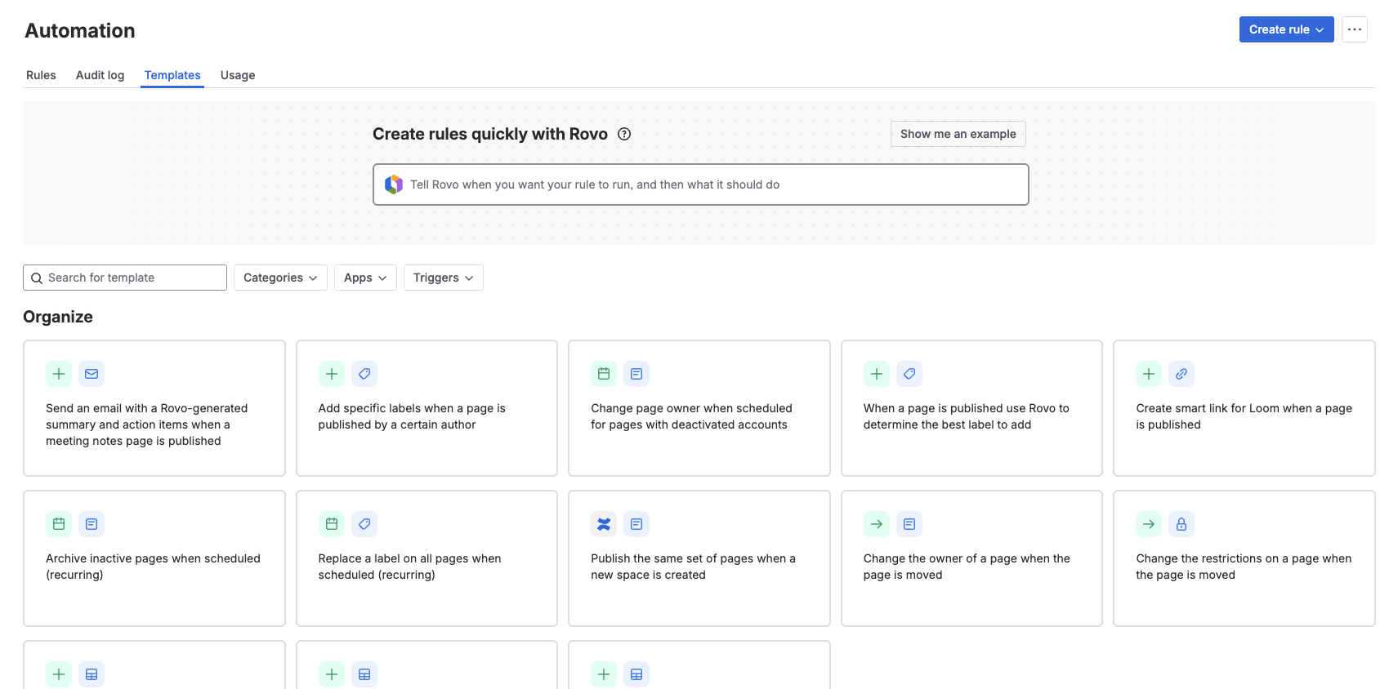Image resolution: width=1389 pixels, height=689 pixels.
Task: Click 'Change the restrictions on a page when the page is moved' text
Action: pyautogui.click(x=1244, y=567)
